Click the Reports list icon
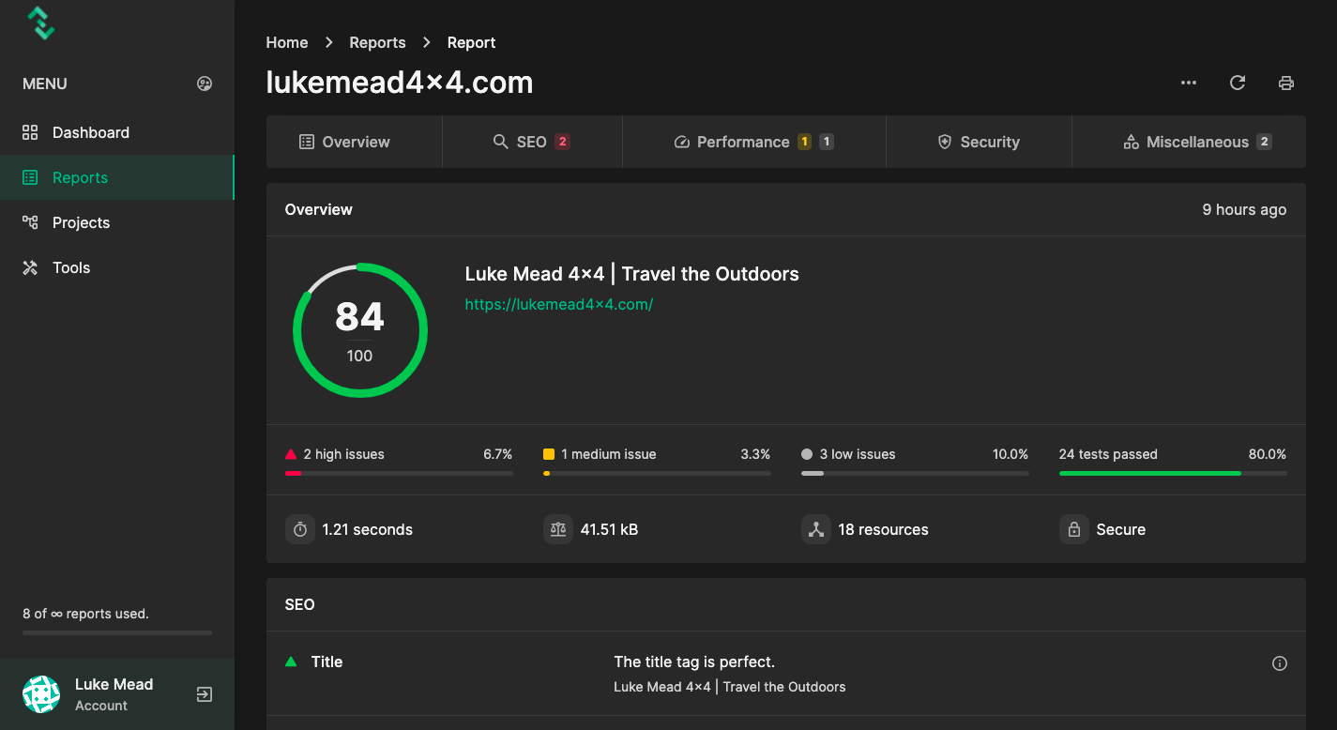1337x730 pixels. pyautogui.click(x=30, y=177)
